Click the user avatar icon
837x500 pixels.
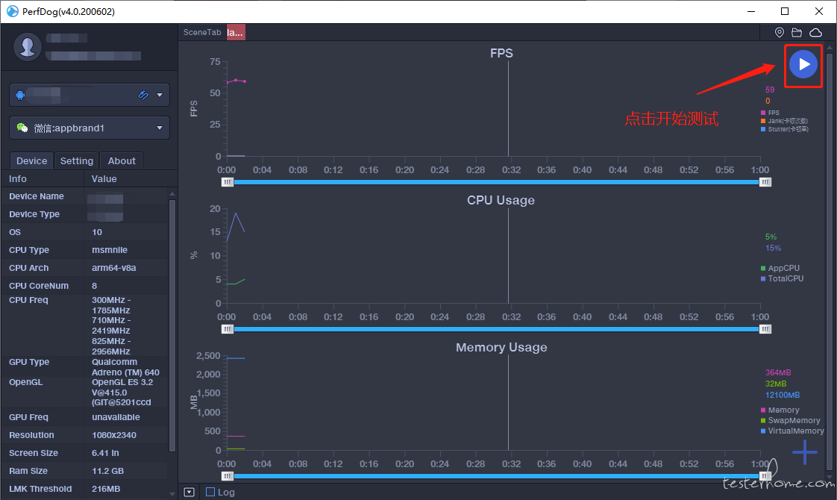[x=27, y=47]
